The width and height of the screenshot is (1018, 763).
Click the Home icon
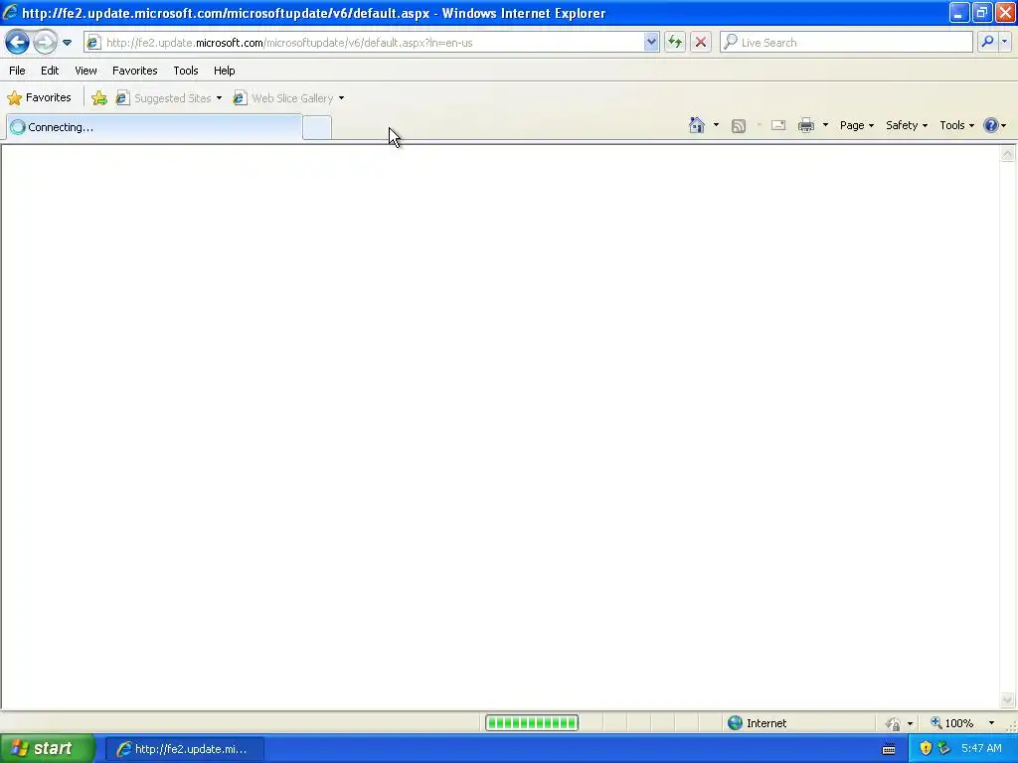697,125
